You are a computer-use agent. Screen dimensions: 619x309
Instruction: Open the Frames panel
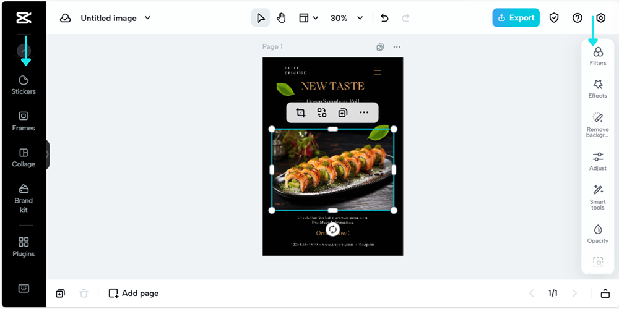[x=24, y=121]
